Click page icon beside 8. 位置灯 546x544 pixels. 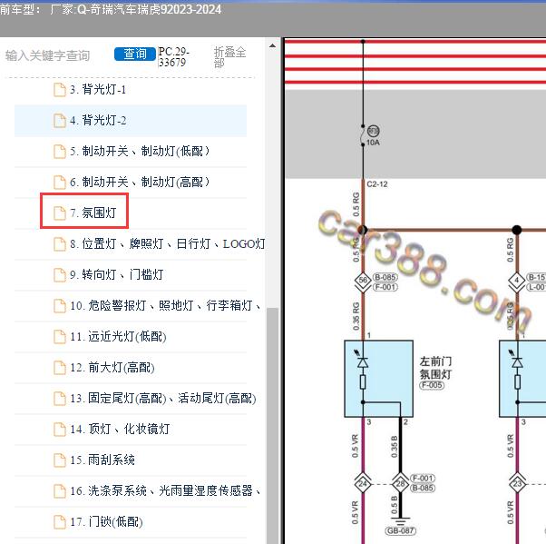60,244
